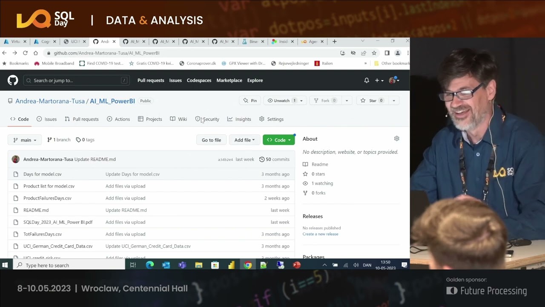
Task: Open File Explorer from the taskbar
Action: [x=199, y=265]
